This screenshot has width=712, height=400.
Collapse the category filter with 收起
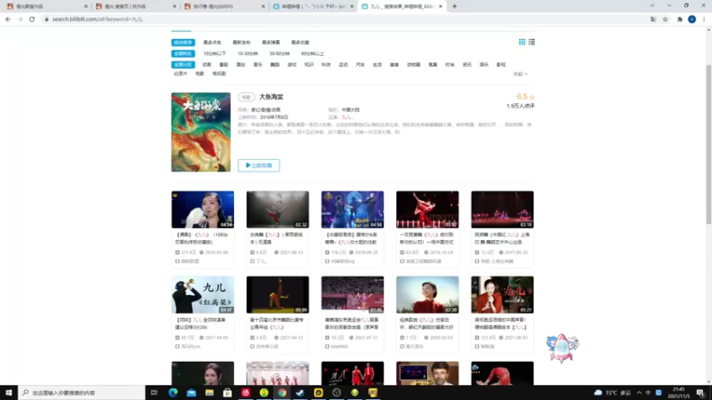pos(521,74)
